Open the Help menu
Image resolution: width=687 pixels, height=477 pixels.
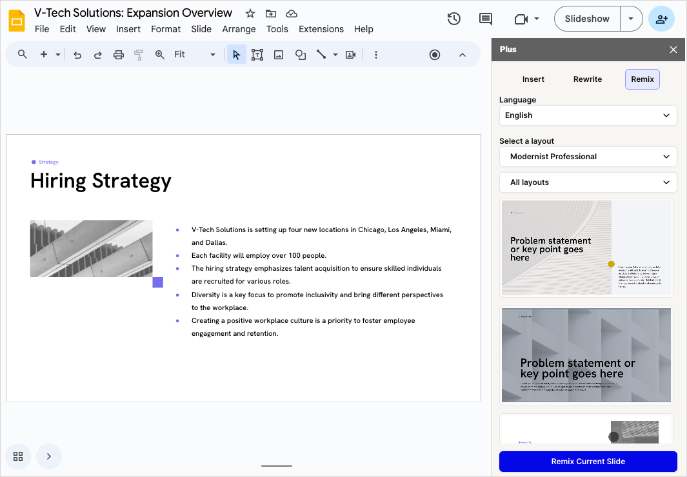(364, 29)
